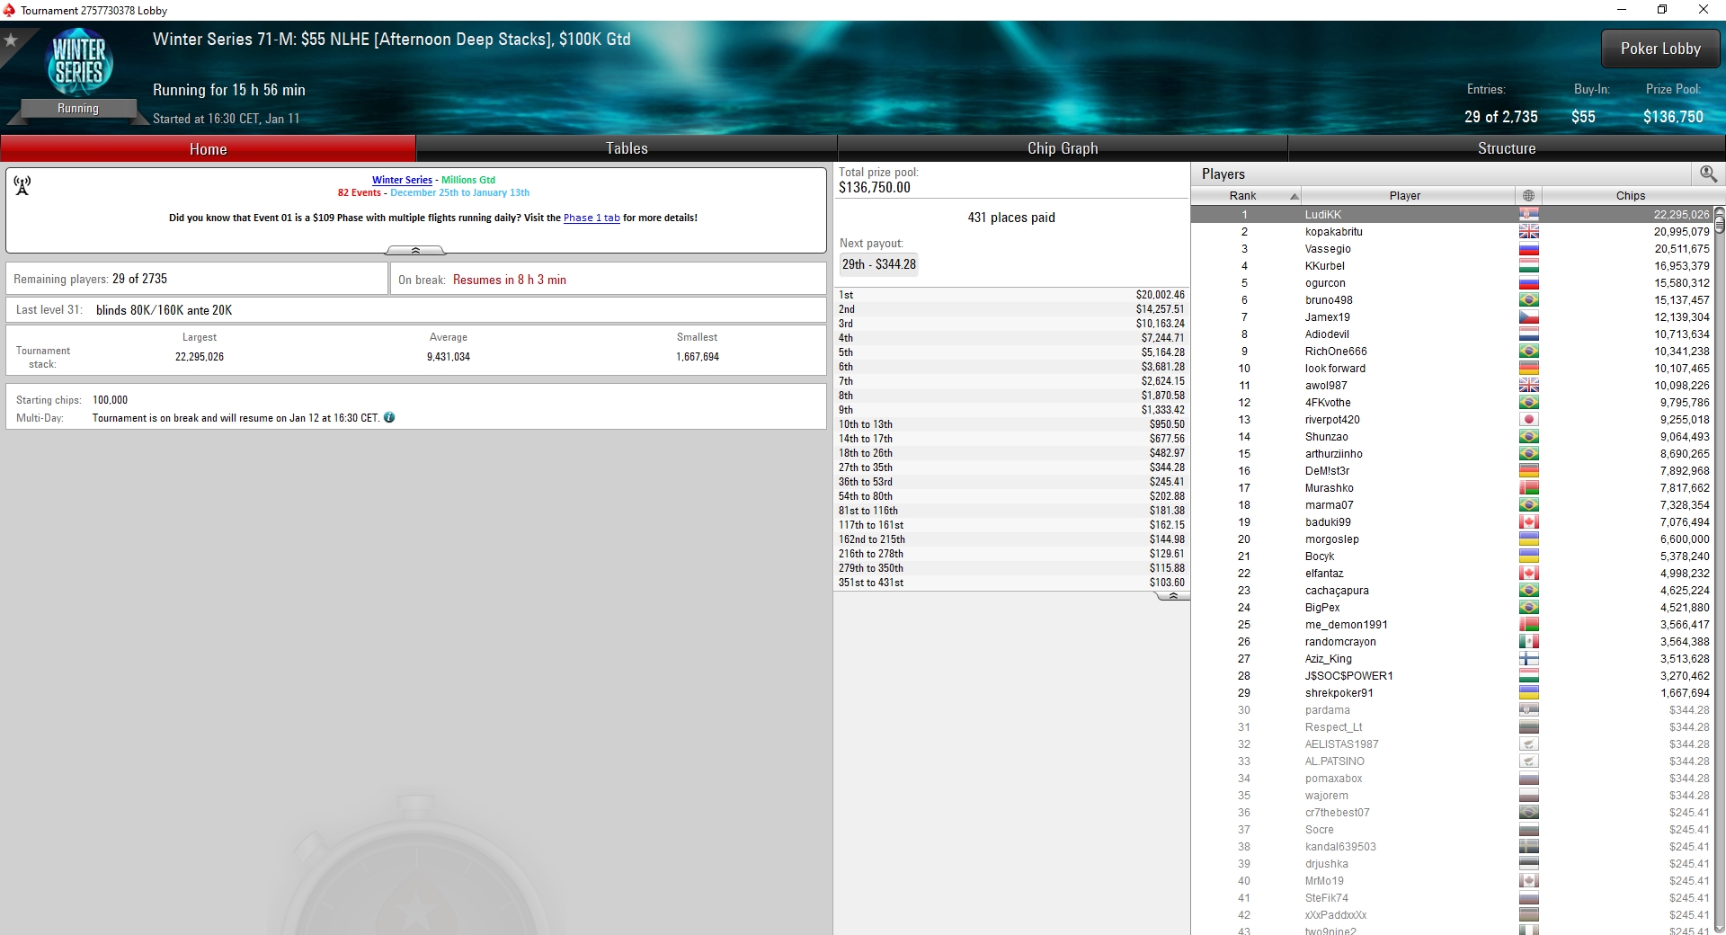Open the Tables tab

click(x=627, y=148)
